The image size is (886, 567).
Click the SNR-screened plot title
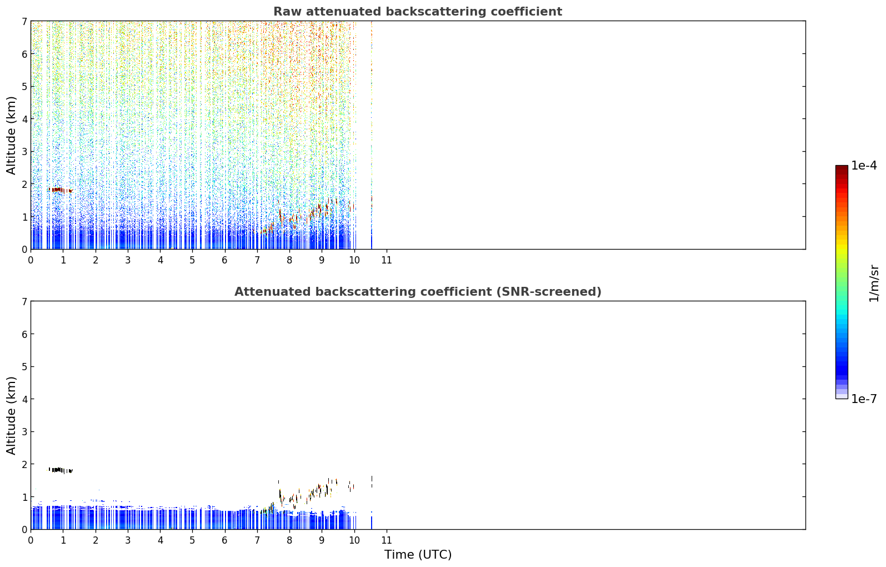click(418, 292)
